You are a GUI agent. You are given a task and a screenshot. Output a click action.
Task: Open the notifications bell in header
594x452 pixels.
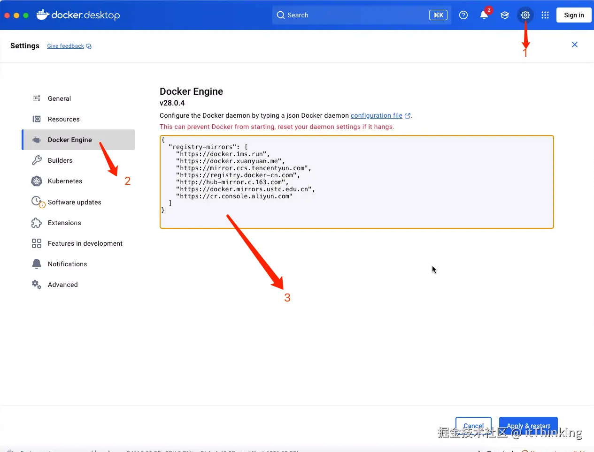[x=484, y=15]
